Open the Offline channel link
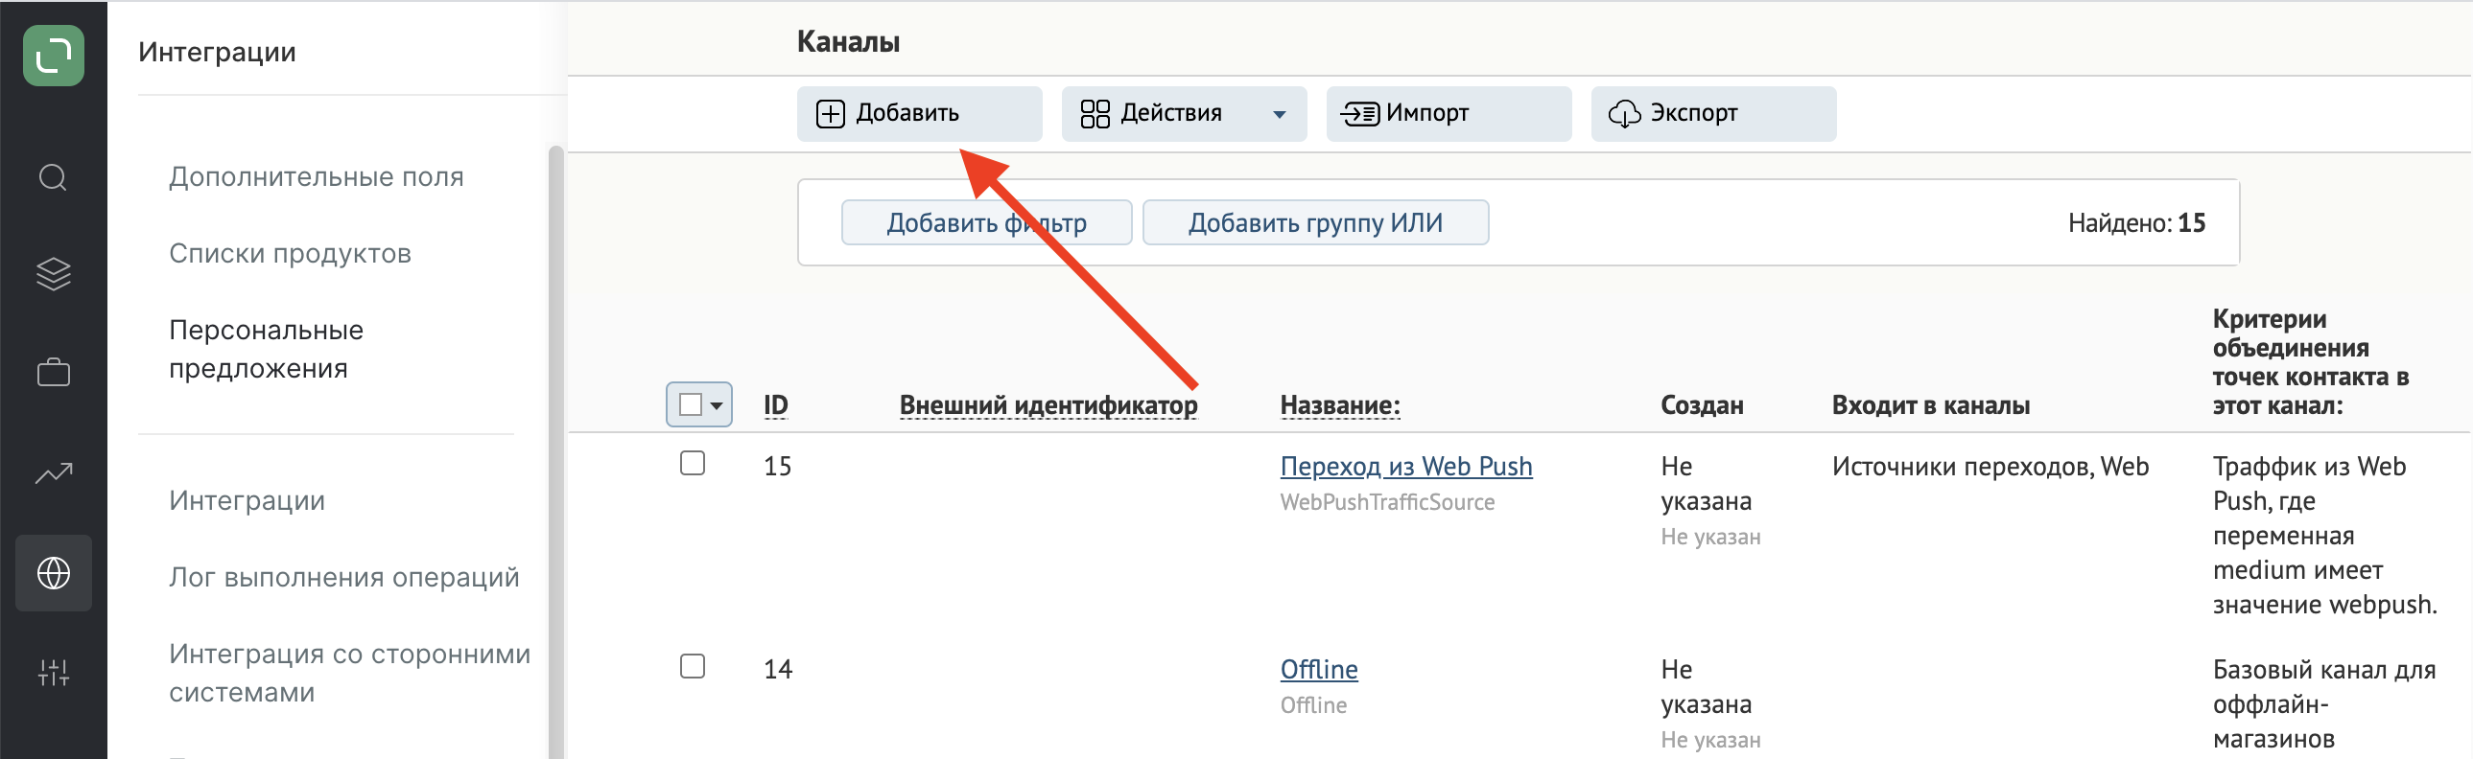Image resolution: width=2473 pixels, height=759 pixels. tap(1319, 670)
